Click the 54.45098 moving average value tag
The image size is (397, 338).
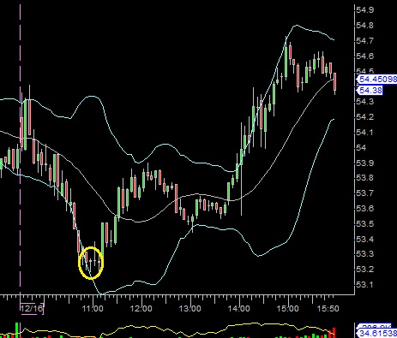click(x=377, y=79)
